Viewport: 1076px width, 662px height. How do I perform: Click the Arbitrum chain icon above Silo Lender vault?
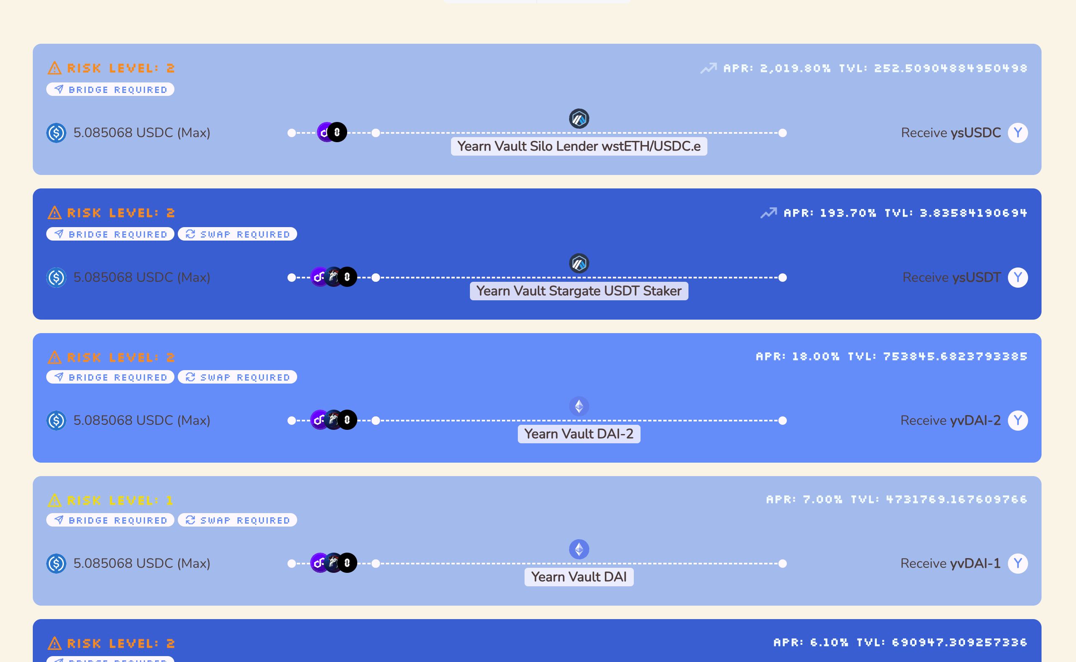coord(579,119)
